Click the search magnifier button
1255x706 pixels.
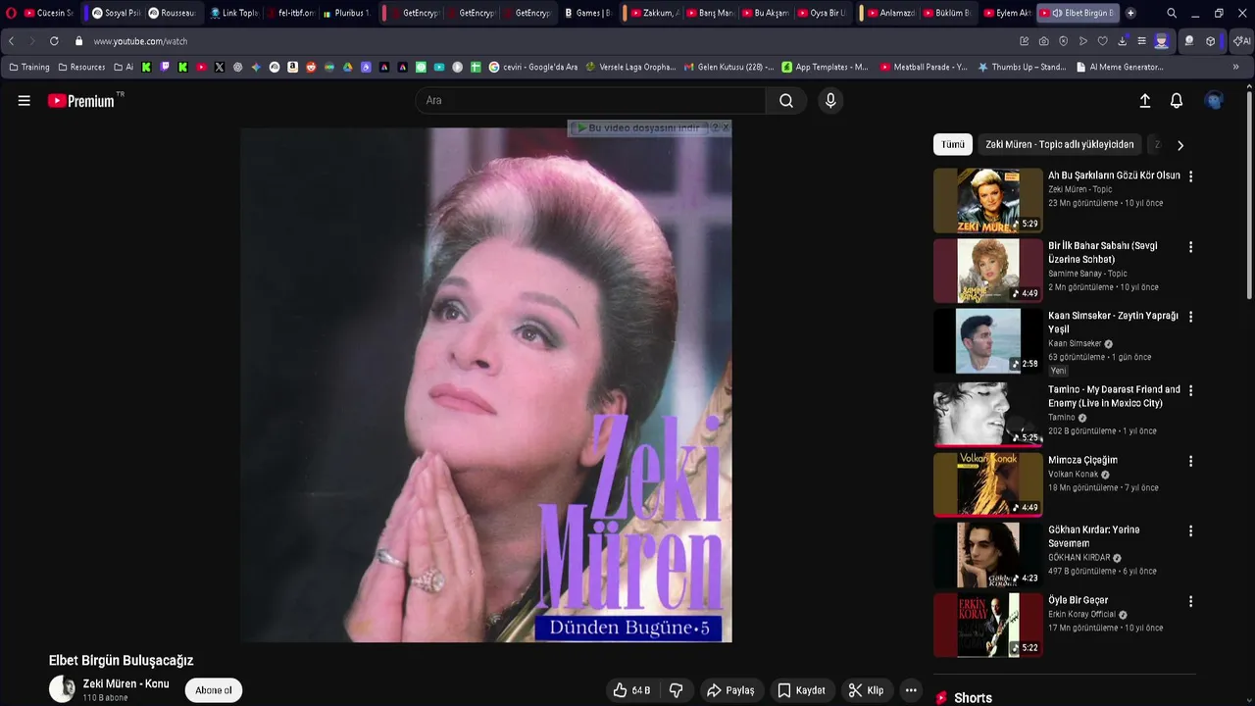coord(786,101)
